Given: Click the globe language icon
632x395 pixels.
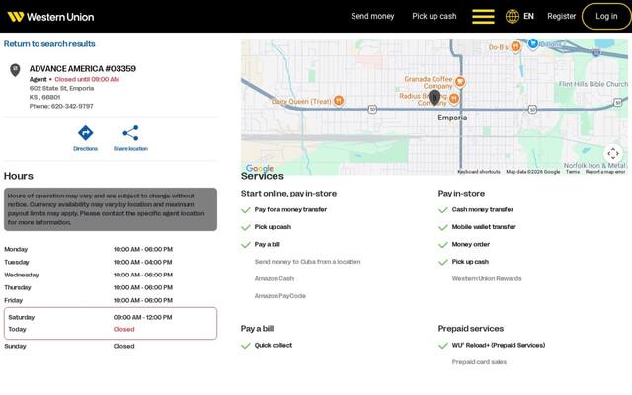Looking at the screenshot, I should coord(513,16).
